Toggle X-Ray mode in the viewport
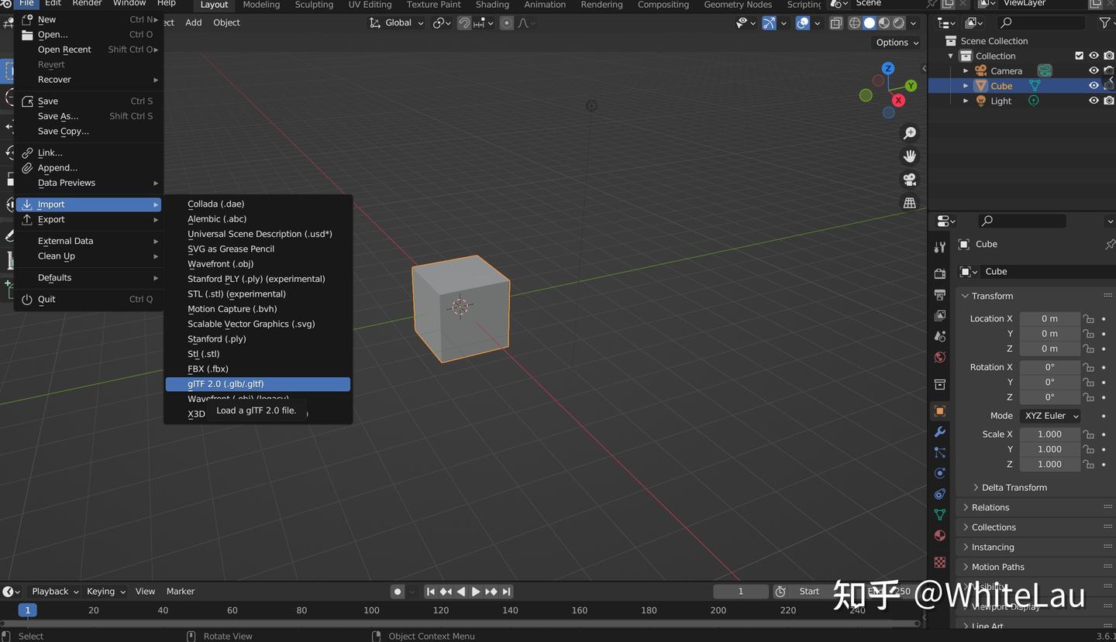The image size is (1116, 642). click(835, 22)
